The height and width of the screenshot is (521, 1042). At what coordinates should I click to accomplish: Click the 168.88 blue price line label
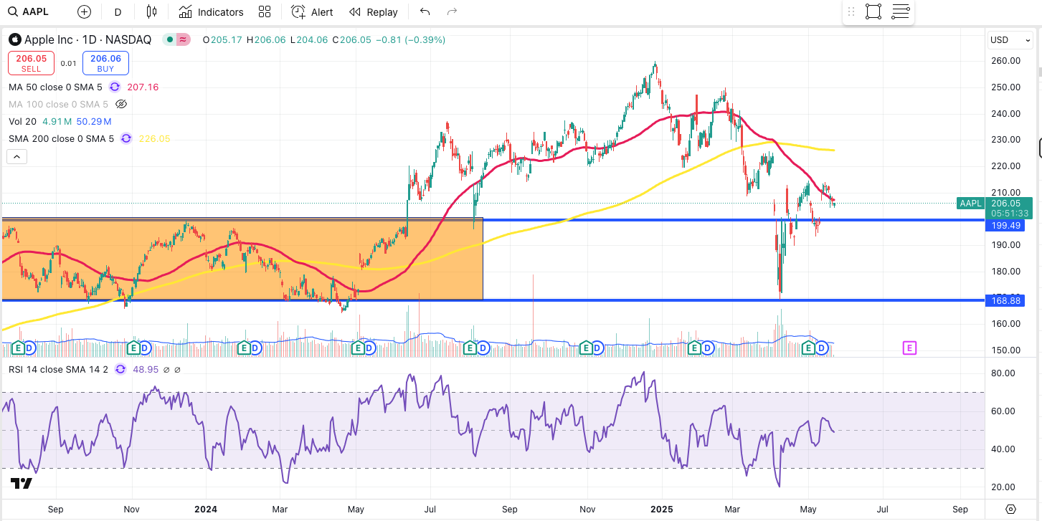click(1005, 301)
